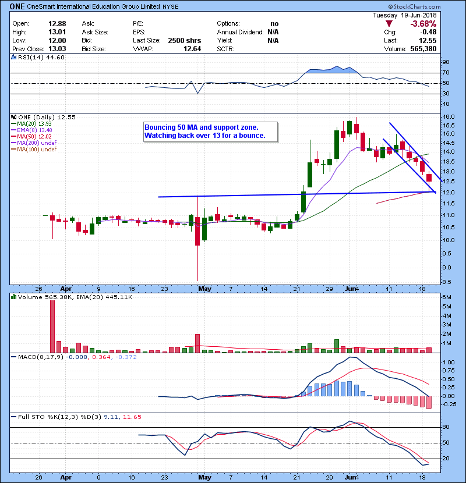Click the MA(200) undef legend entry
466x483 pixels.
tap(37, 143)
